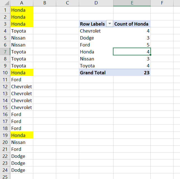Click the Chevrolet cell in row 13
The height and width of the screenshot is (179, 180).
pos(22,94)
